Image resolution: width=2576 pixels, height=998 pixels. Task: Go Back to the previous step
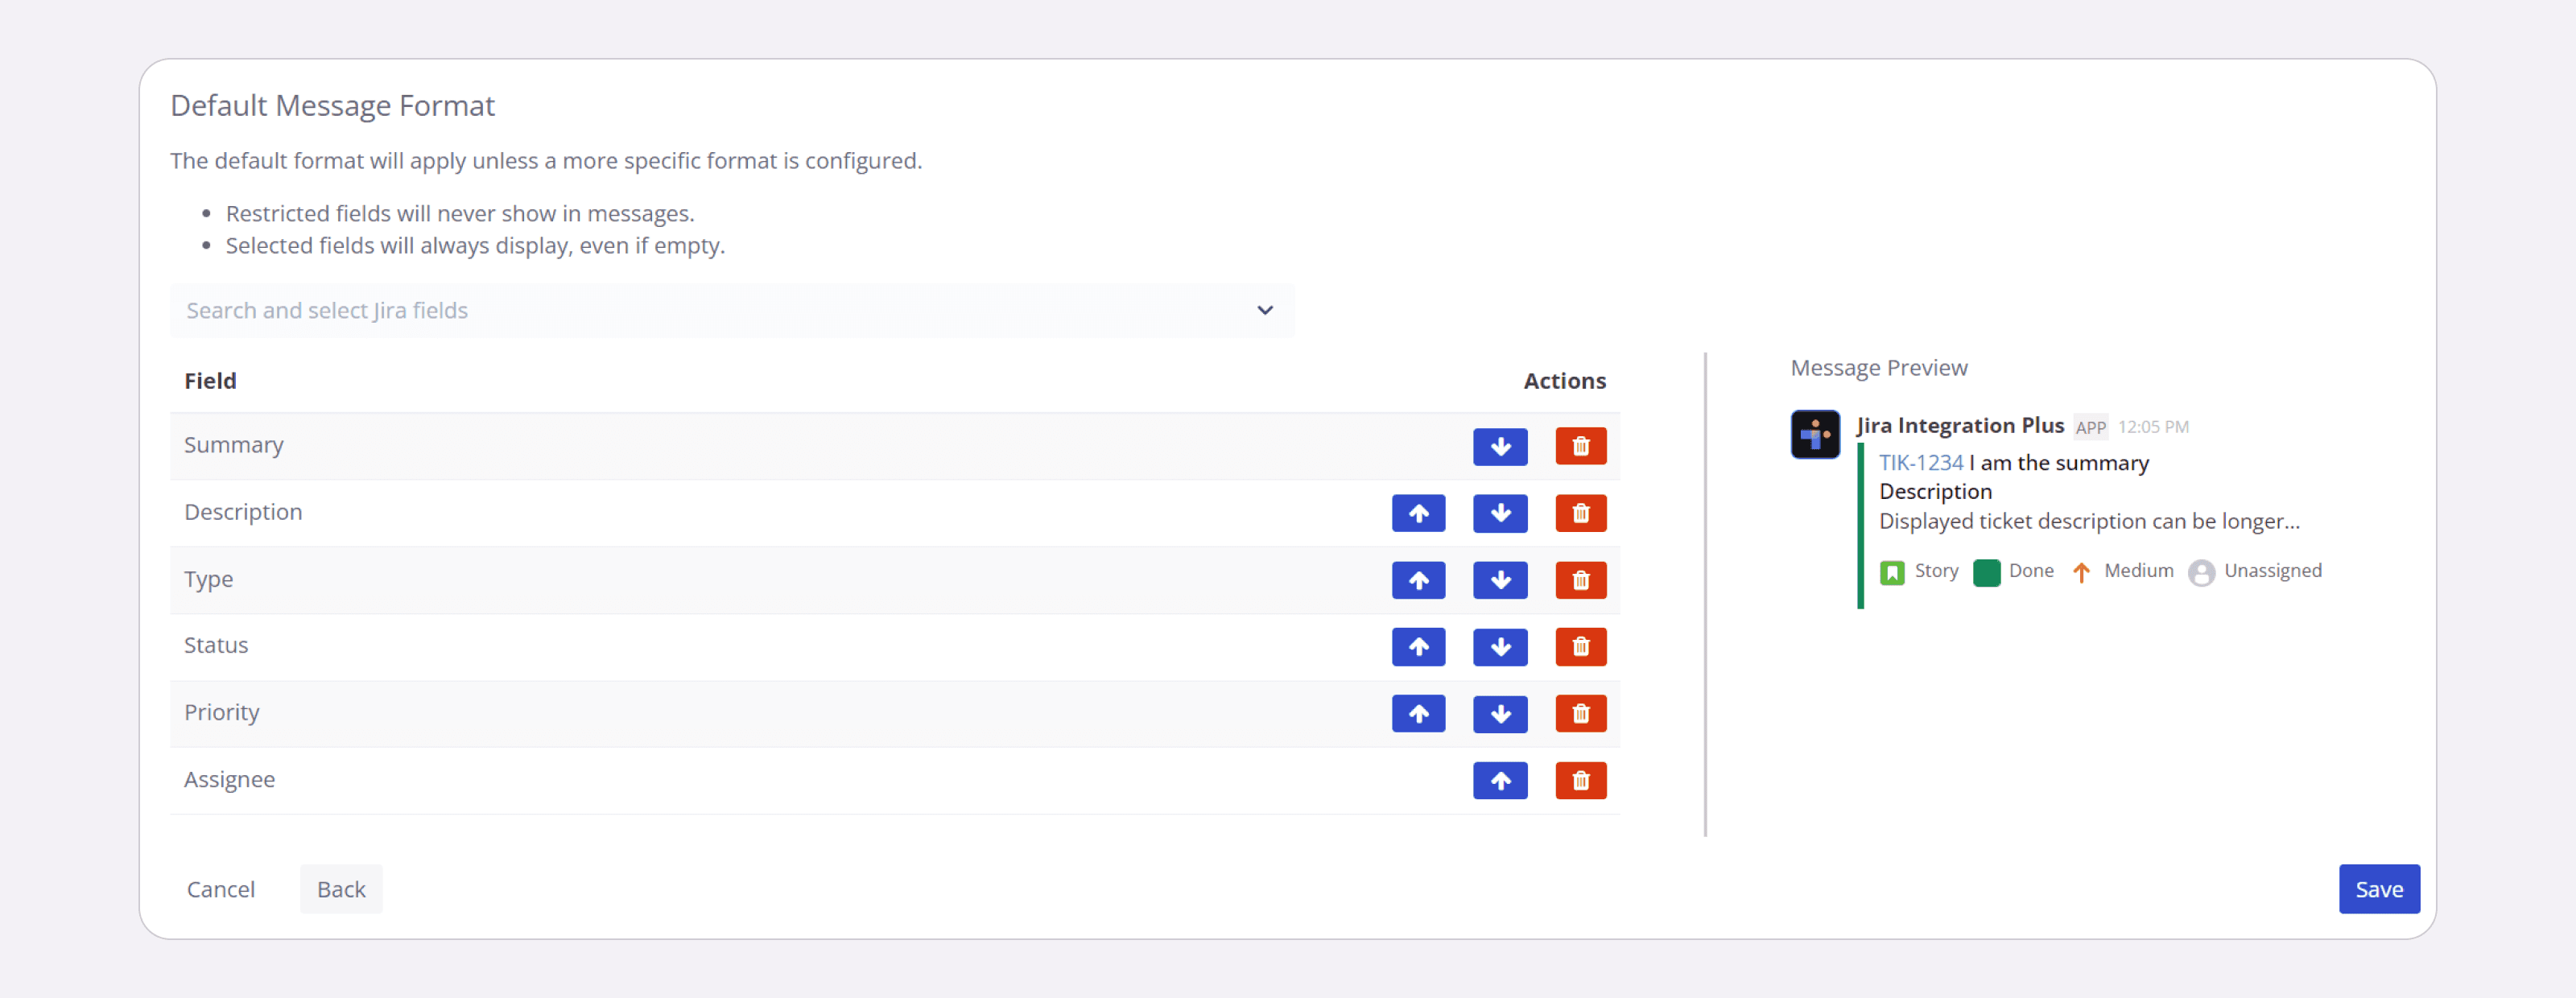pos(341,889)
